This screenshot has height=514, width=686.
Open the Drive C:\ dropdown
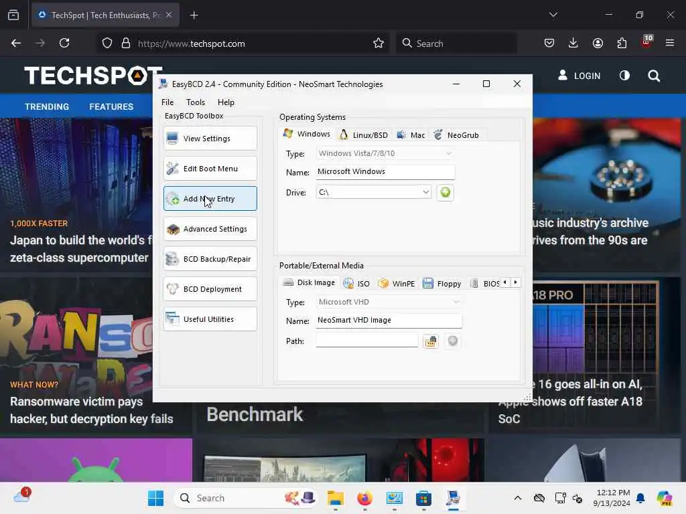point(374,192)
